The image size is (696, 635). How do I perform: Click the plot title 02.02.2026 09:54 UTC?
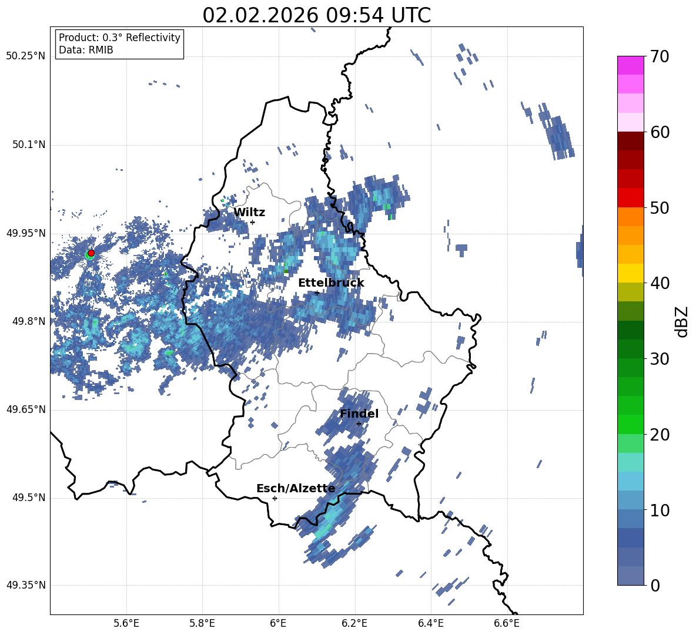point(316,15)
